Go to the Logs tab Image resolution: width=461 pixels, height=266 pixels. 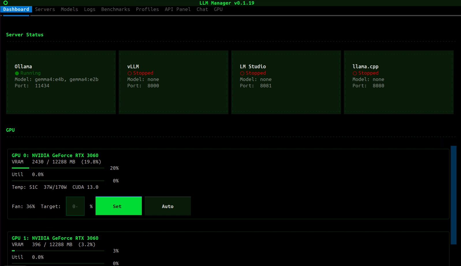pyautogui.click(x=89, y=9)
